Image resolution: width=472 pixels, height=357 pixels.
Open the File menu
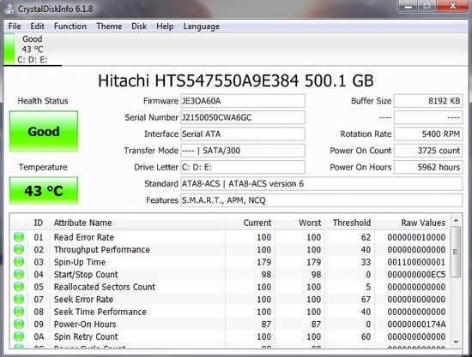pyautogui.click(x=15, y=27)
